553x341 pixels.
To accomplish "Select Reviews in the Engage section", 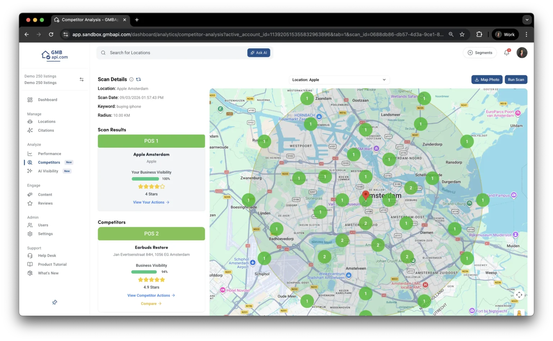I will pos(45,203).
